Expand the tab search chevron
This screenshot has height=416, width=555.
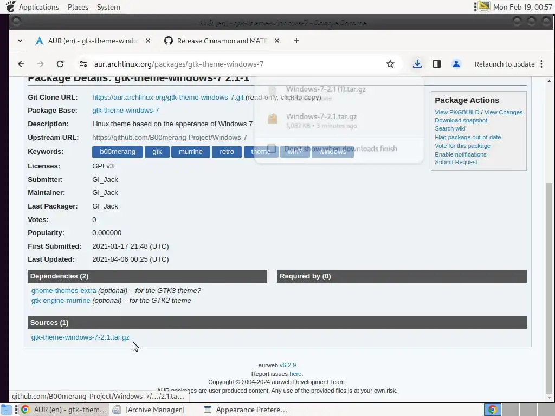click(x=20, y=41)
